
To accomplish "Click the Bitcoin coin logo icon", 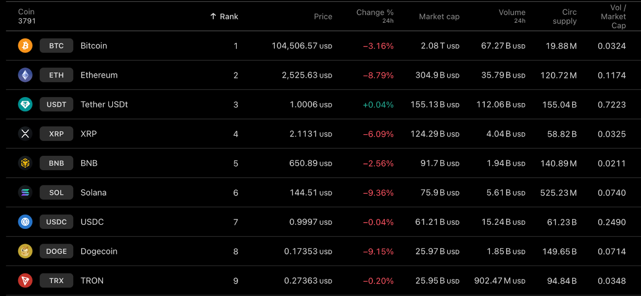I will (x=25, y=46).
